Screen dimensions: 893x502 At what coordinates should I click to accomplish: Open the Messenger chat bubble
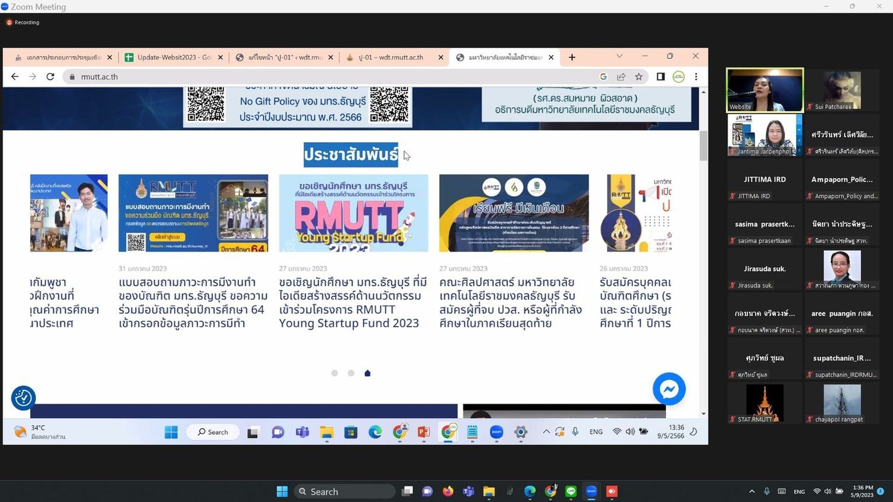point(669,388)
